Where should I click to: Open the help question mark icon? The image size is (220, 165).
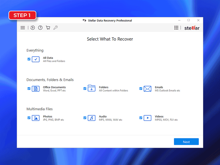coord(40,28)
